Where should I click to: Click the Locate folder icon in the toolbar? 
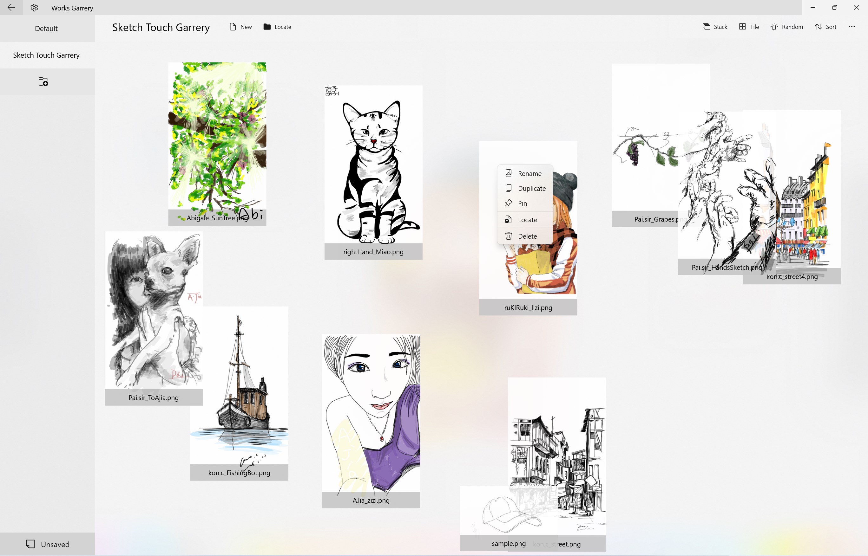point(276,26)
